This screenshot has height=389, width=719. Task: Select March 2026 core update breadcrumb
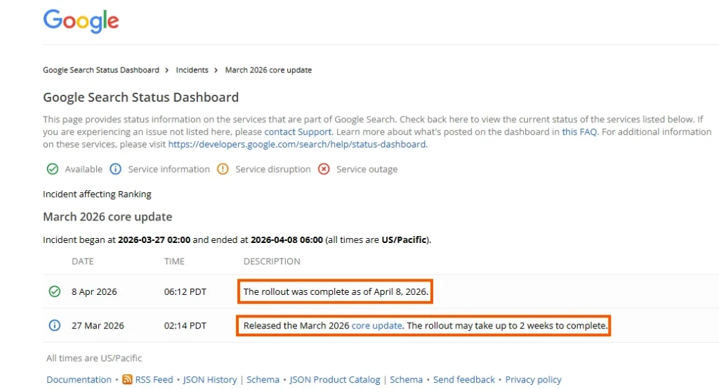coord(268,70)
